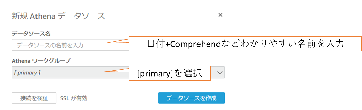This screenshot has width=362, height=110.
Task: Click the word SSL beside 接続を検証
Action: click(65, 98)
